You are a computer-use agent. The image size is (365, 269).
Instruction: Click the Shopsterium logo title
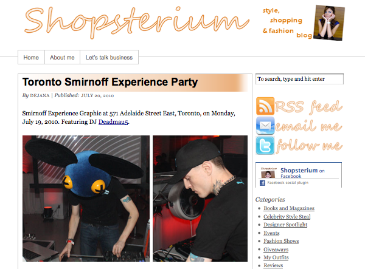(137, 22)
